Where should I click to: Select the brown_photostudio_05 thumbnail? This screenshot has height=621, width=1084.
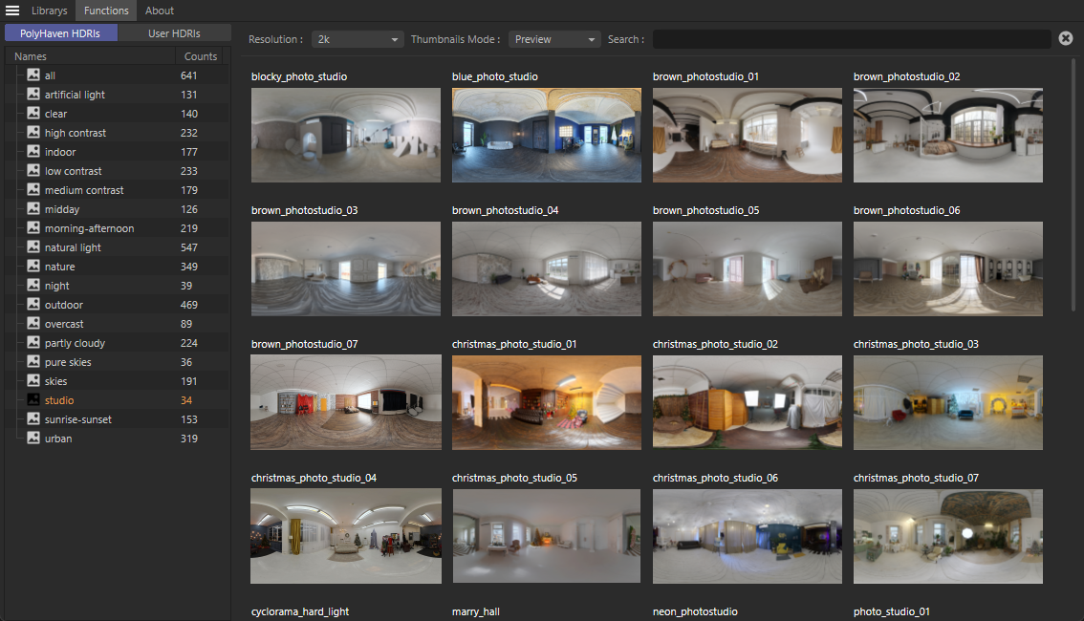click(x=748, y=268)
